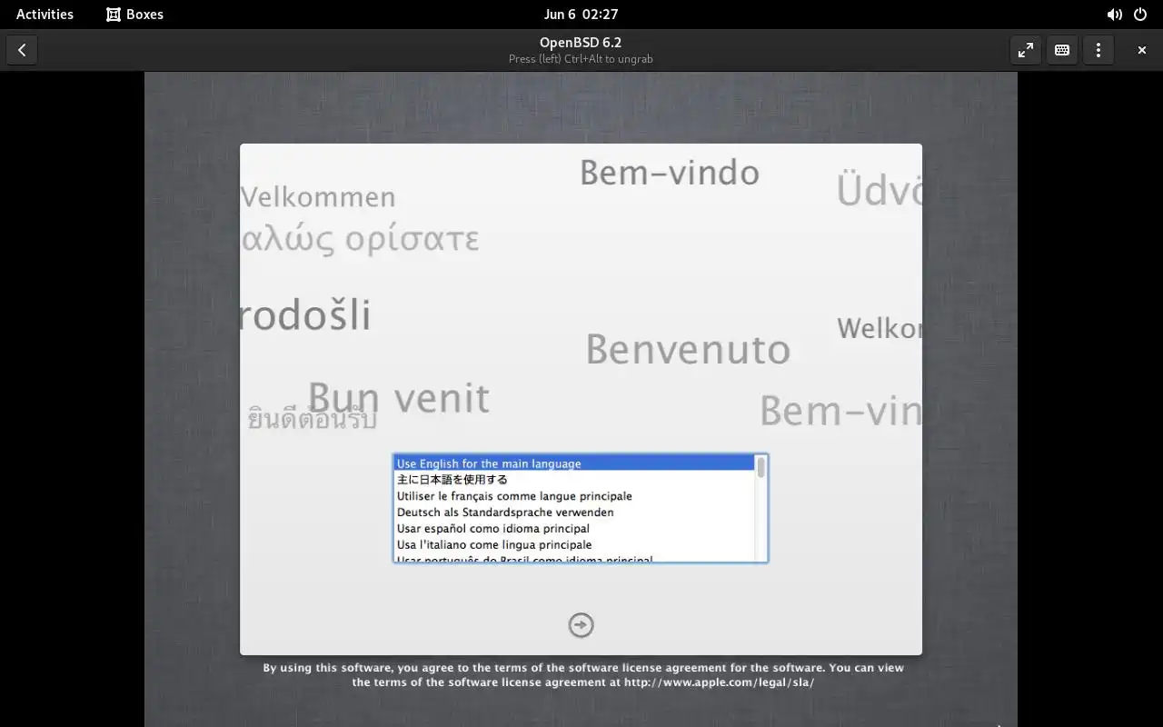Viewport: 1163px width, 727px height.
Task: Click the language list scrollbar thumb
Action: 761,467
